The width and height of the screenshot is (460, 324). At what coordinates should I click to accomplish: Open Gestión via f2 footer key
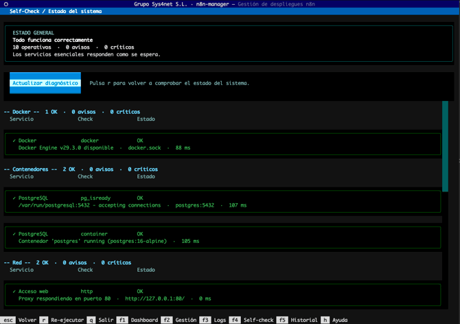[x=180, y=320]
